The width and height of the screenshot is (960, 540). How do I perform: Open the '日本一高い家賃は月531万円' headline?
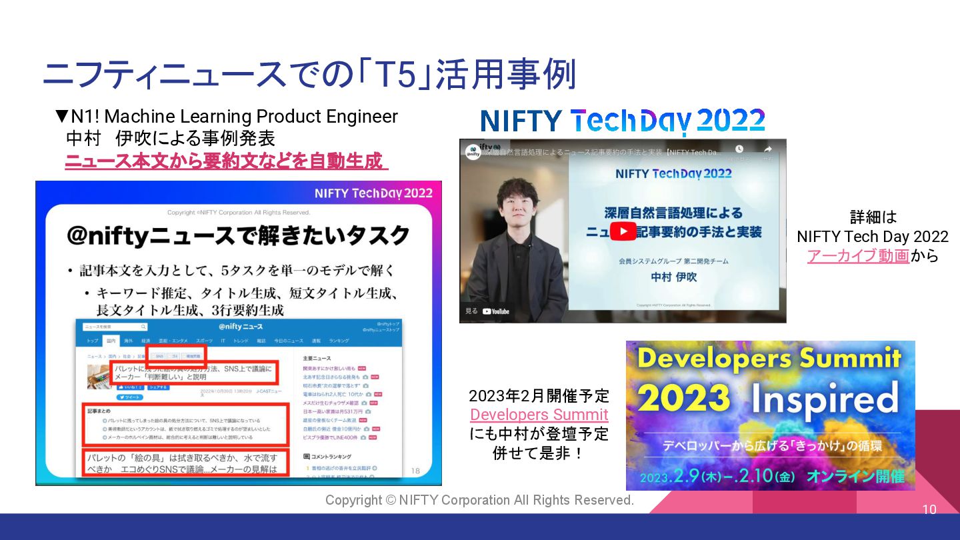click(333, 411)
